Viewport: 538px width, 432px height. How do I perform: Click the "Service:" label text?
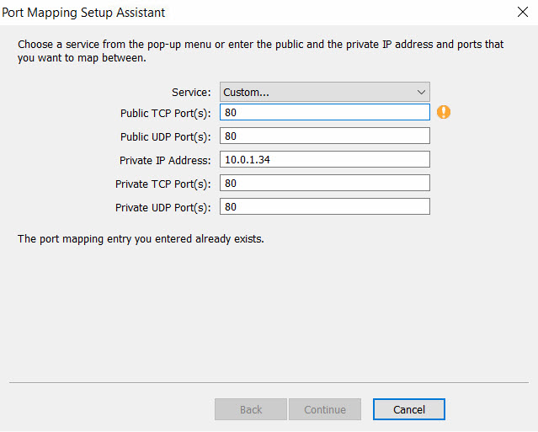(x=191, y=93)
